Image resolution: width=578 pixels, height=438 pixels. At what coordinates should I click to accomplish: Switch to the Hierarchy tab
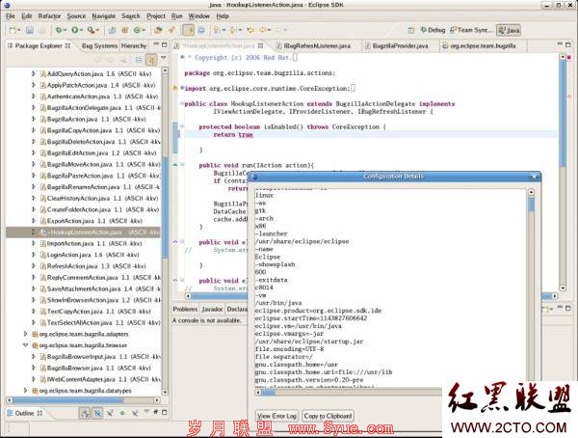click(x=134, y=45)
